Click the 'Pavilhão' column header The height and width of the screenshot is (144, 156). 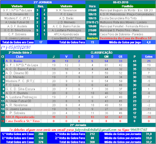pos(128,6)
